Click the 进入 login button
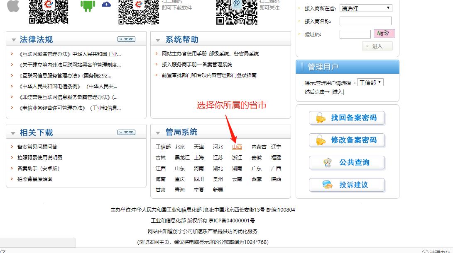 tap(377, 46)
